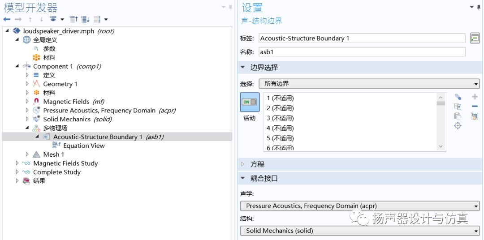Open the 参数 node
484x240 pixels.
click(x=49, y=49)
